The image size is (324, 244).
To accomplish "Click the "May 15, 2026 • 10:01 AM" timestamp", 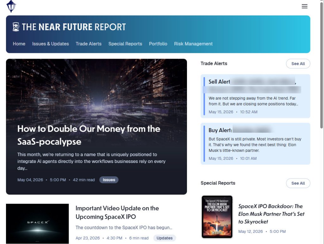I will pos(233,159).
